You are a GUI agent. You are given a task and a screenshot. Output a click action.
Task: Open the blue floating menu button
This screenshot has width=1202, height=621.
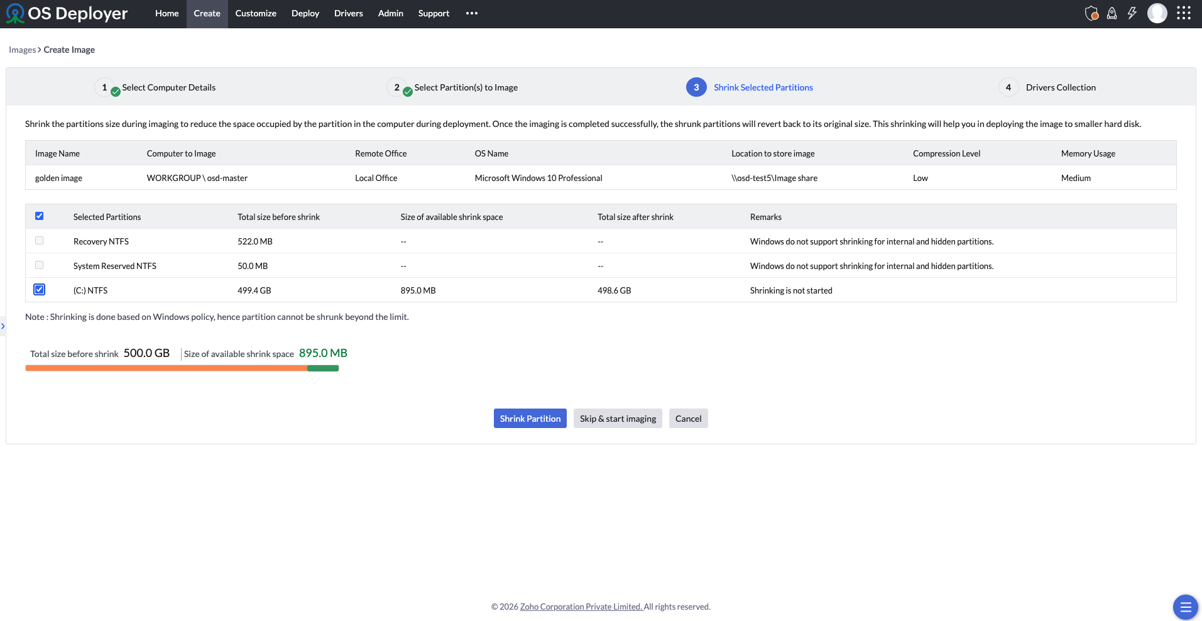point(1185,607)
